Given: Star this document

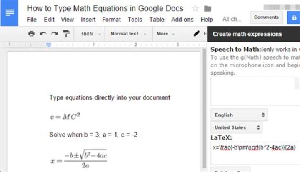Looking at the screenshot, I should click(x=195, y=8).
